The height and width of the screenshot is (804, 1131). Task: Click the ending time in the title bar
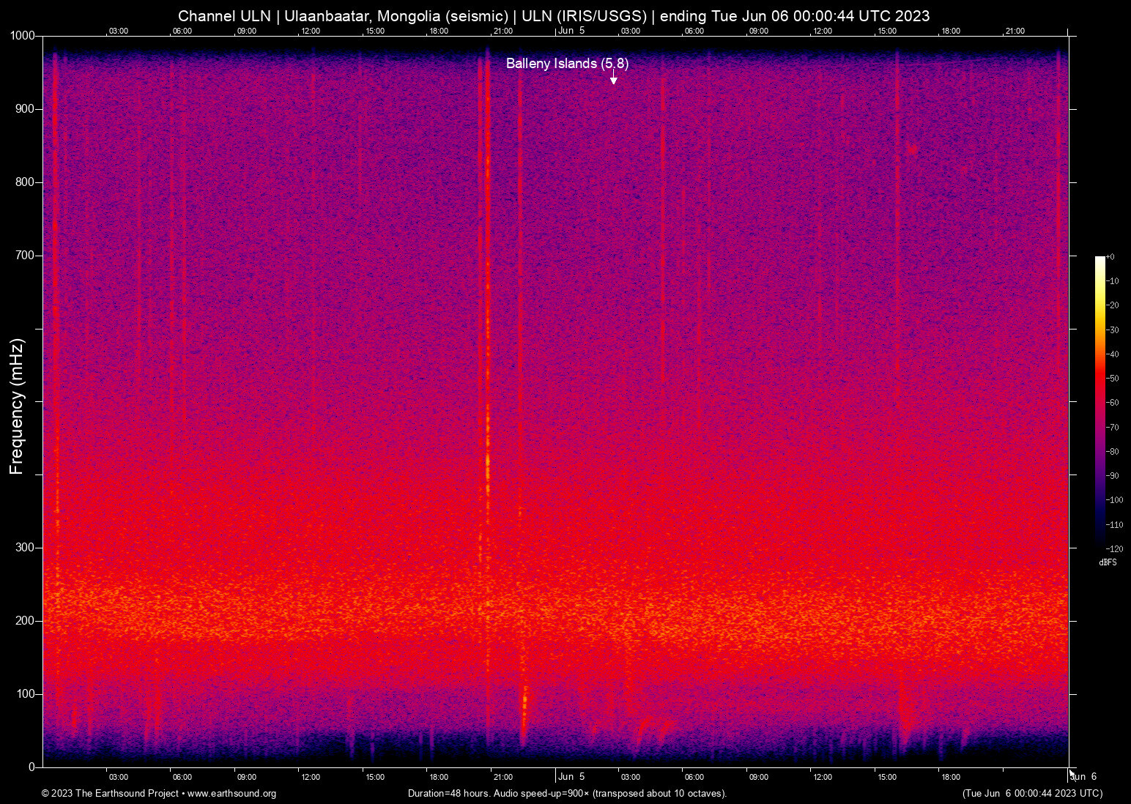coord(820,15)
